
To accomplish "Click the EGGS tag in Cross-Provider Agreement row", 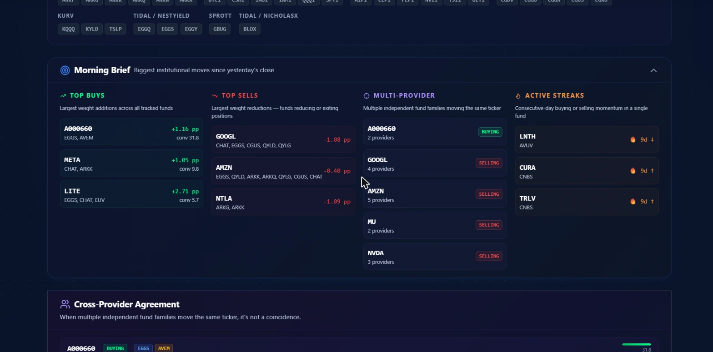I will pos(143,348).
